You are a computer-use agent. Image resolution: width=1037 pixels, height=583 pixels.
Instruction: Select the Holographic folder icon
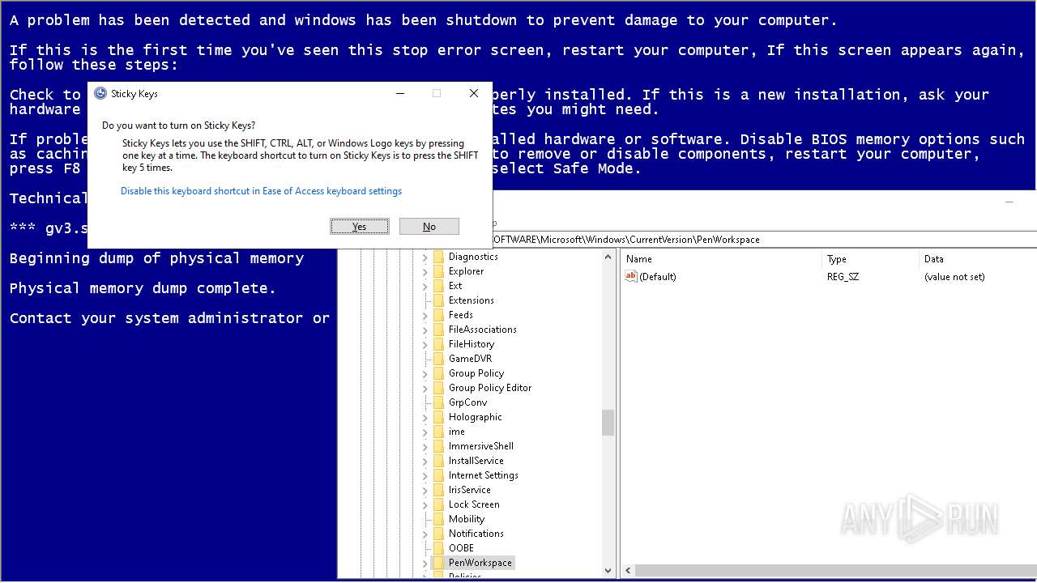(438, 417)
